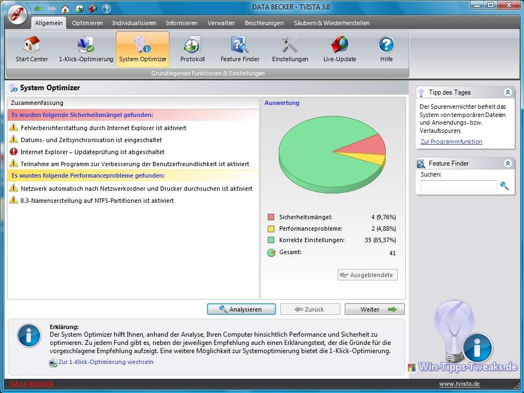Click the Feature Finder search magnifier icon

(504, 186)
